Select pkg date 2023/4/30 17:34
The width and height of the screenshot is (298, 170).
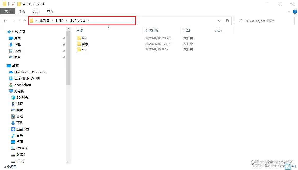pyautogui.click(x=158, y=44)
